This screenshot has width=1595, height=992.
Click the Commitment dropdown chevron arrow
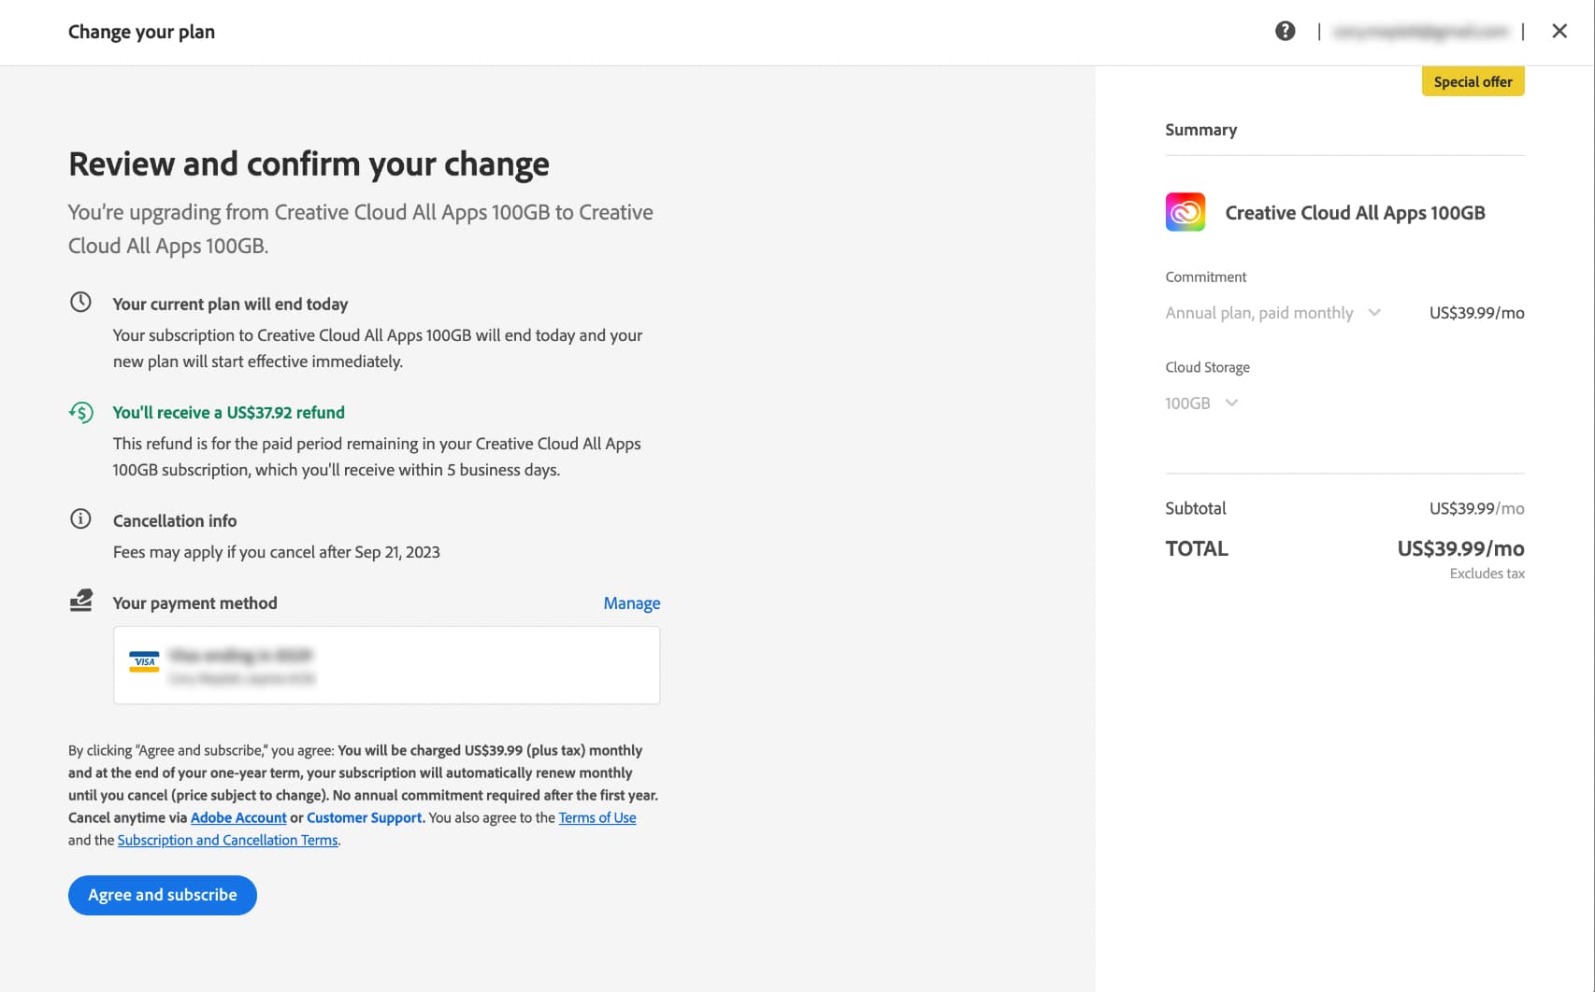[1374, 313]
